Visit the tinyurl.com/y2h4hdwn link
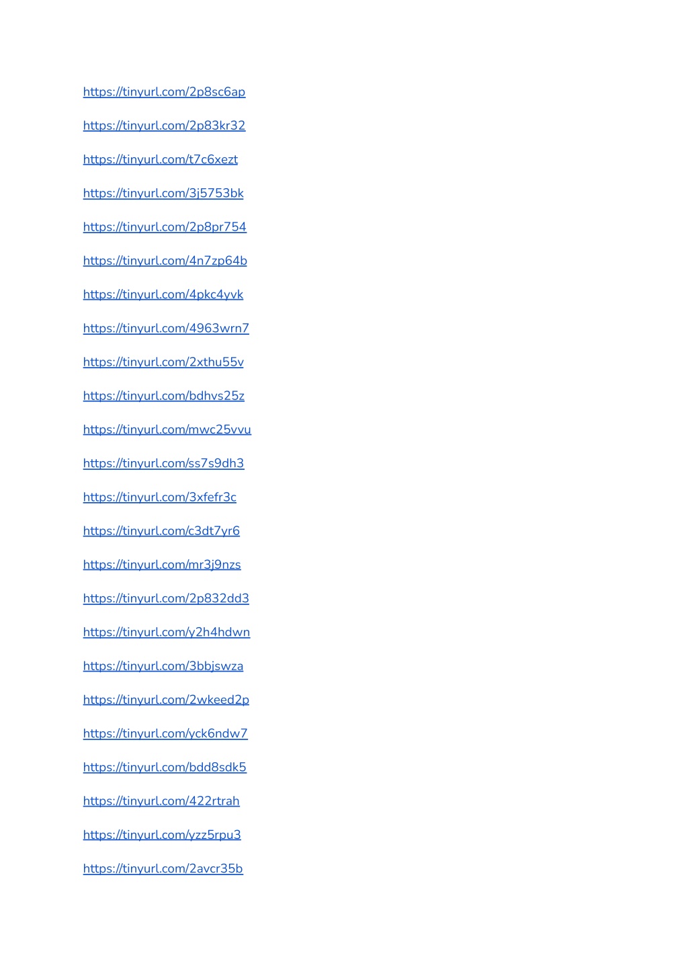This screenshot has width=688, height=972. coord(167,633)
